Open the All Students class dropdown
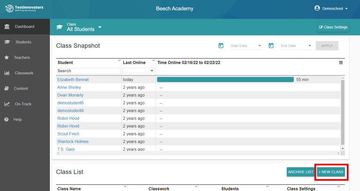The image size is (360, 191). click(100, 27)
